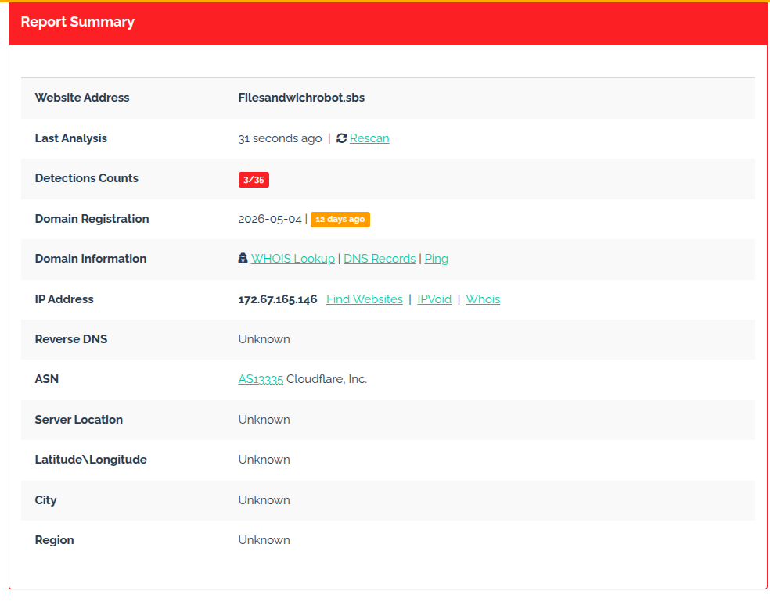
Task: Open Find Websites for the IP address
Action: pyautogui.click(x=365, y=299)
